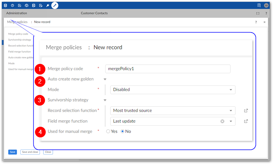
Task: Click the highlighted wrench administration icon
Action: point(55,5)
